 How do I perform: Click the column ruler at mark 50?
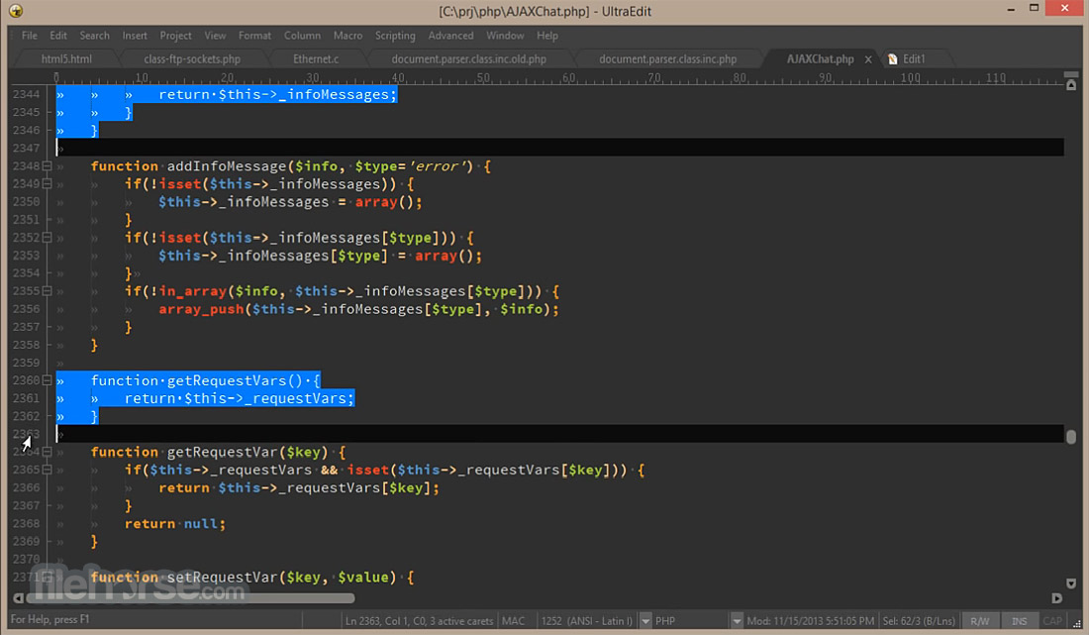pyautogui.click(x=483, y=78)
